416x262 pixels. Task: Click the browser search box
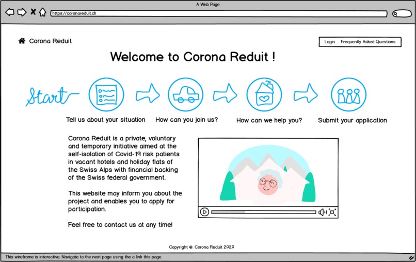pyautogui.click(x=402, y=13)
